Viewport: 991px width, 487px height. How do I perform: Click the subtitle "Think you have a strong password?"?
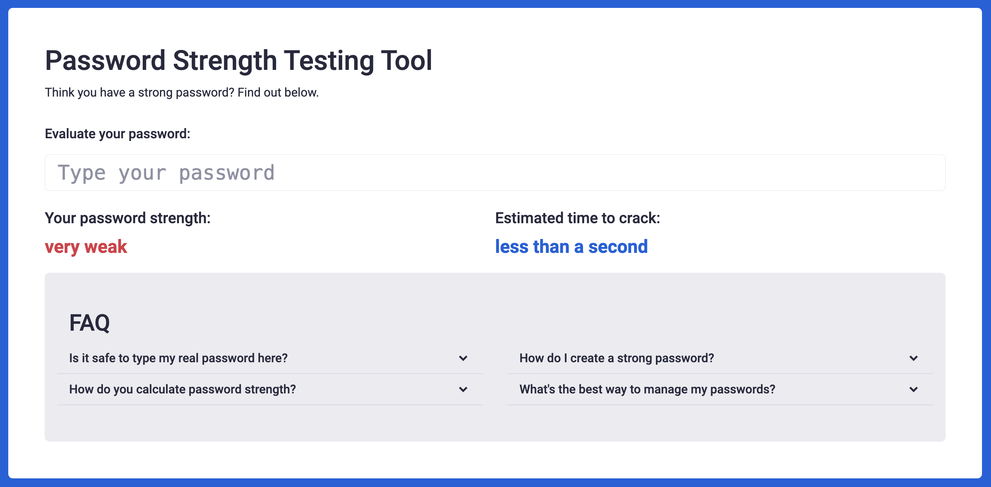[181, 92]
